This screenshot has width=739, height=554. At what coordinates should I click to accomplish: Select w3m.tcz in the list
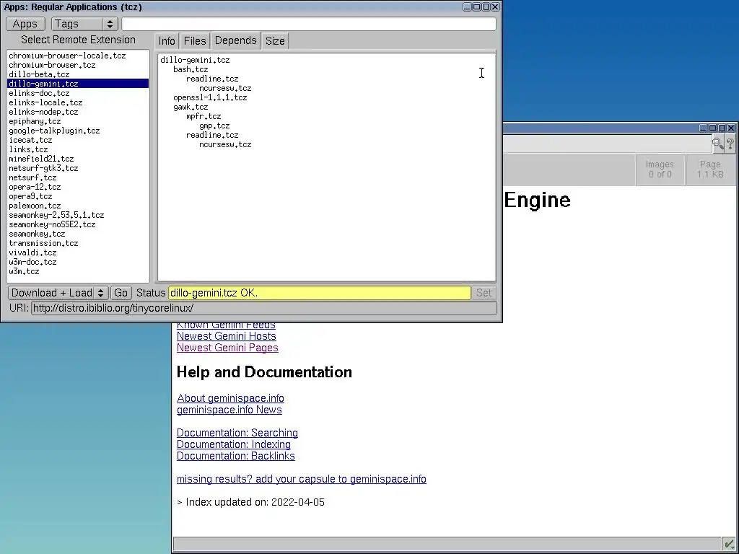78,271
